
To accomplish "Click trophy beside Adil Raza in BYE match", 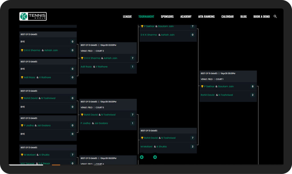I will point(22,77).
